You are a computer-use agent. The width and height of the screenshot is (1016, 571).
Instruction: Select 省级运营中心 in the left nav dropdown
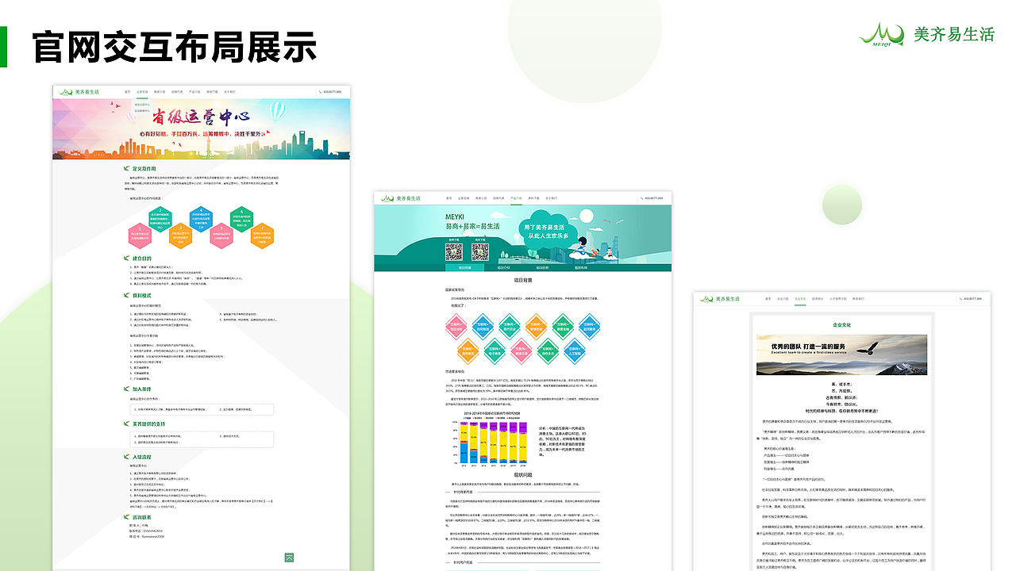143,104
